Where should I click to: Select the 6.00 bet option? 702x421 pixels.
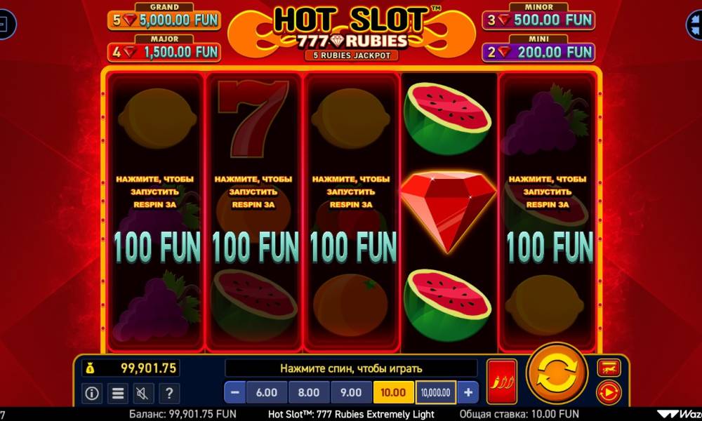coord(267,392)
